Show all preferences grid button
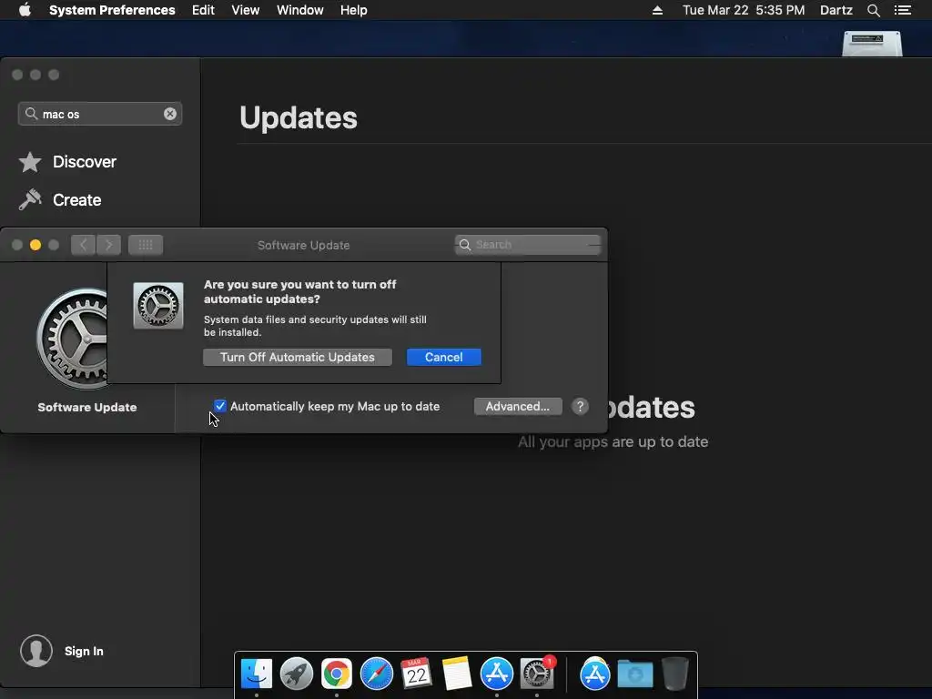The width and height of the screenshot is (932, 699). (x=146, y=245)
